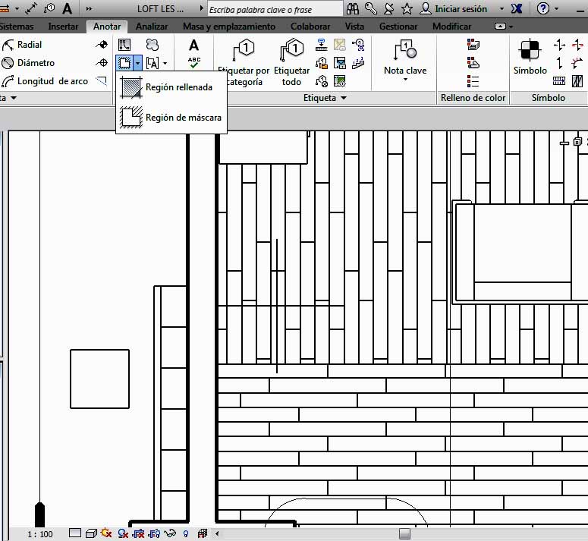The height and width of the screenshot is (541, 588).
Task: Open the Gestionar ribbon tab
Action: [x=398, y=27]
